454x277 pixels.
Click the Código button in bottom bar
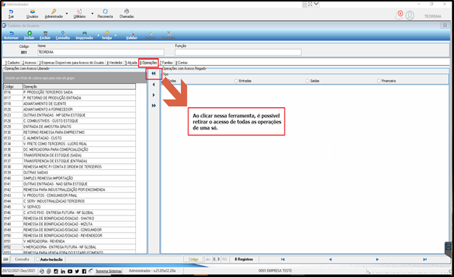[x=194, y=259]
